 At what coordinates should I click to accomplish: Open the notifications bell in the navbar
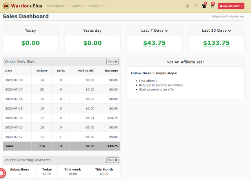[187, 6]
